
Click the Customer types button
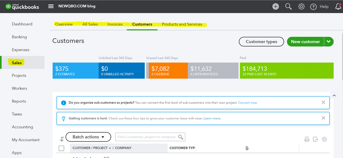coord(261,42)
